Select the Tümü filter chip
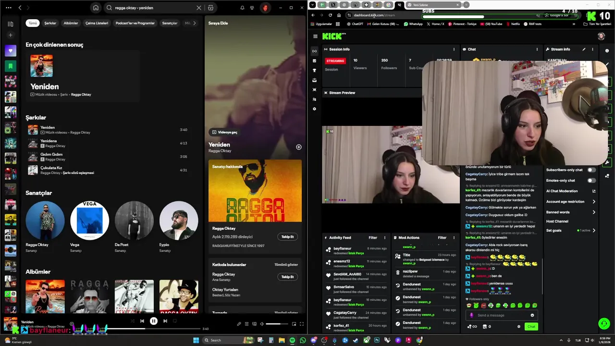The height and width of the screenshot is (346, 615). (x=33, y=23)
